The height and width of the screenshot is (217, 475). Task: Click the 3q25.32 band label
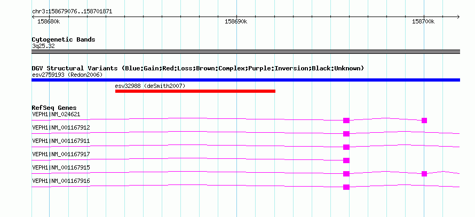pyautogui.click(x=43, y=46)
